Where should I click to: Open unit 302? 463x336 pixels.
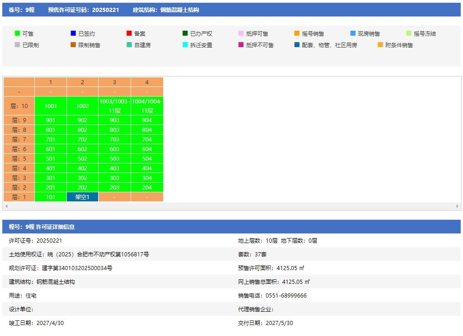83,178
